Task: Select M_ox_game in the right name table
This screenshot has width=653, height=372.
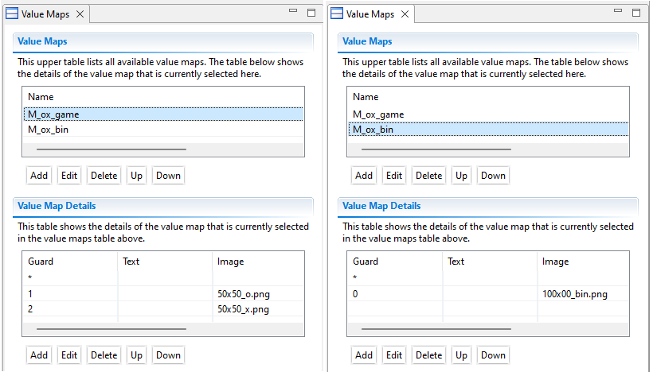Action: (488, 114)
